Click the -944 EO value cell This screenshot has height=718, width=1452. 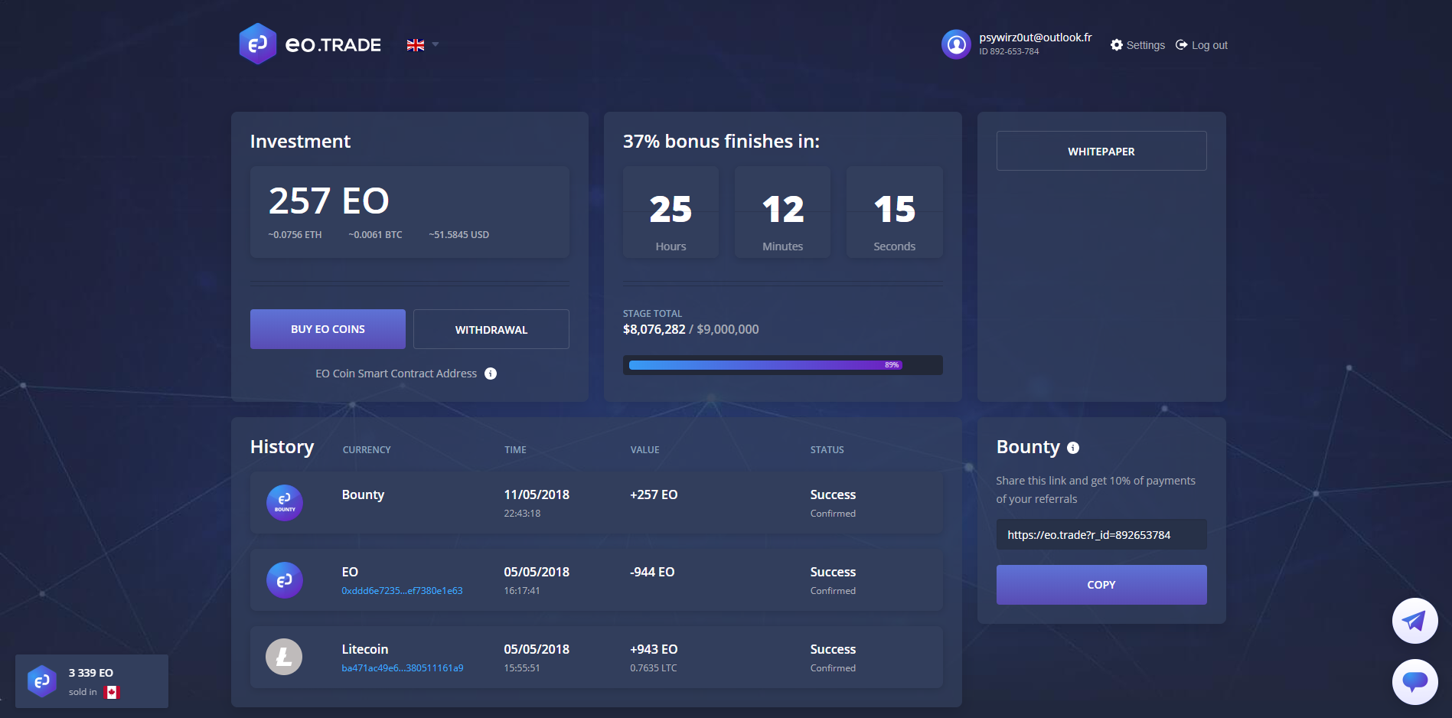pyautogui.click(x=652, y=572)
